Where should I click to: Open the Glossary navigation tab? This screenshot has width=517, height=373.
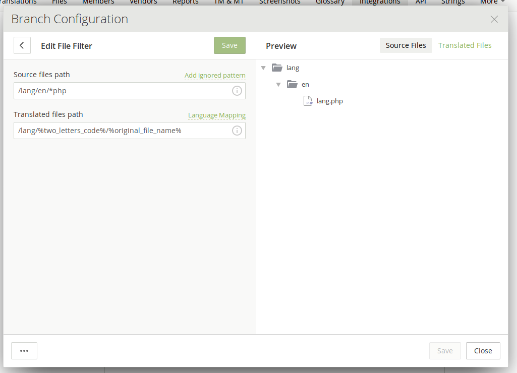point(330,2)
